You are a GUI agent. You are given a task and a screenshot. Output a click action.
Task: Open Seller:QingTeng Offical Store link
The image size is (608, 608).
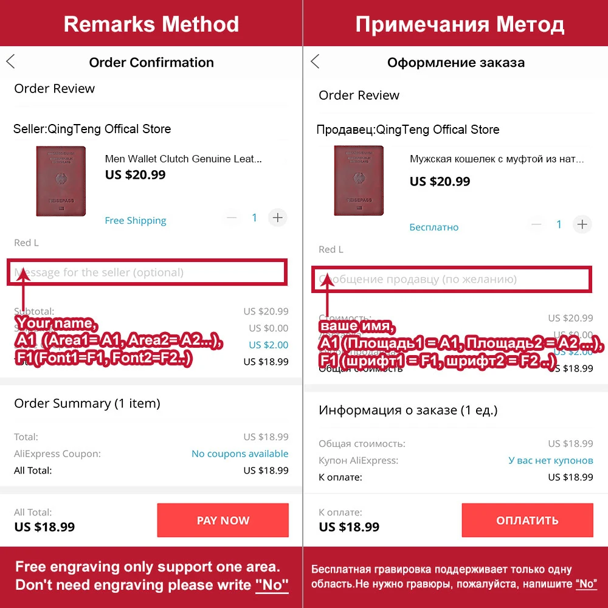92,129
